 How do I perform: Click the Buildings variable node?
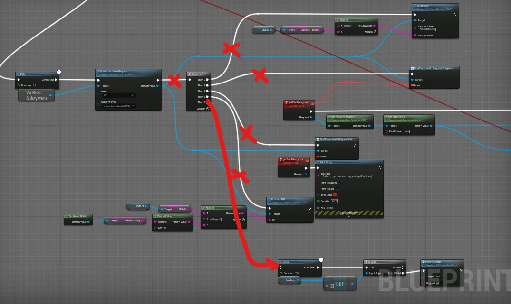coord(289,280)
